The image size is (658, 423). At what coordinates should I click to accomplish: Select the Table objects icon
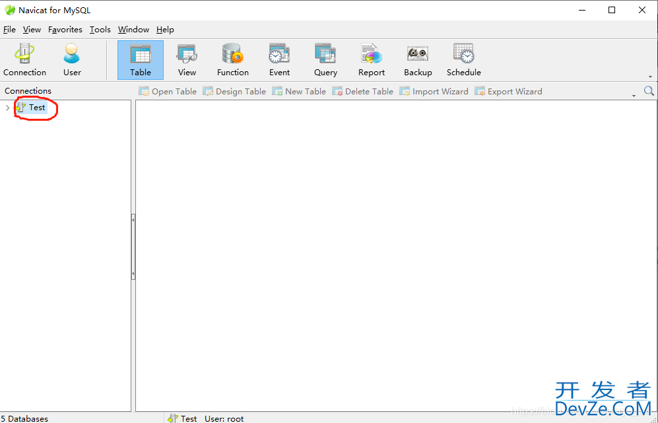(x=140, y=60)
